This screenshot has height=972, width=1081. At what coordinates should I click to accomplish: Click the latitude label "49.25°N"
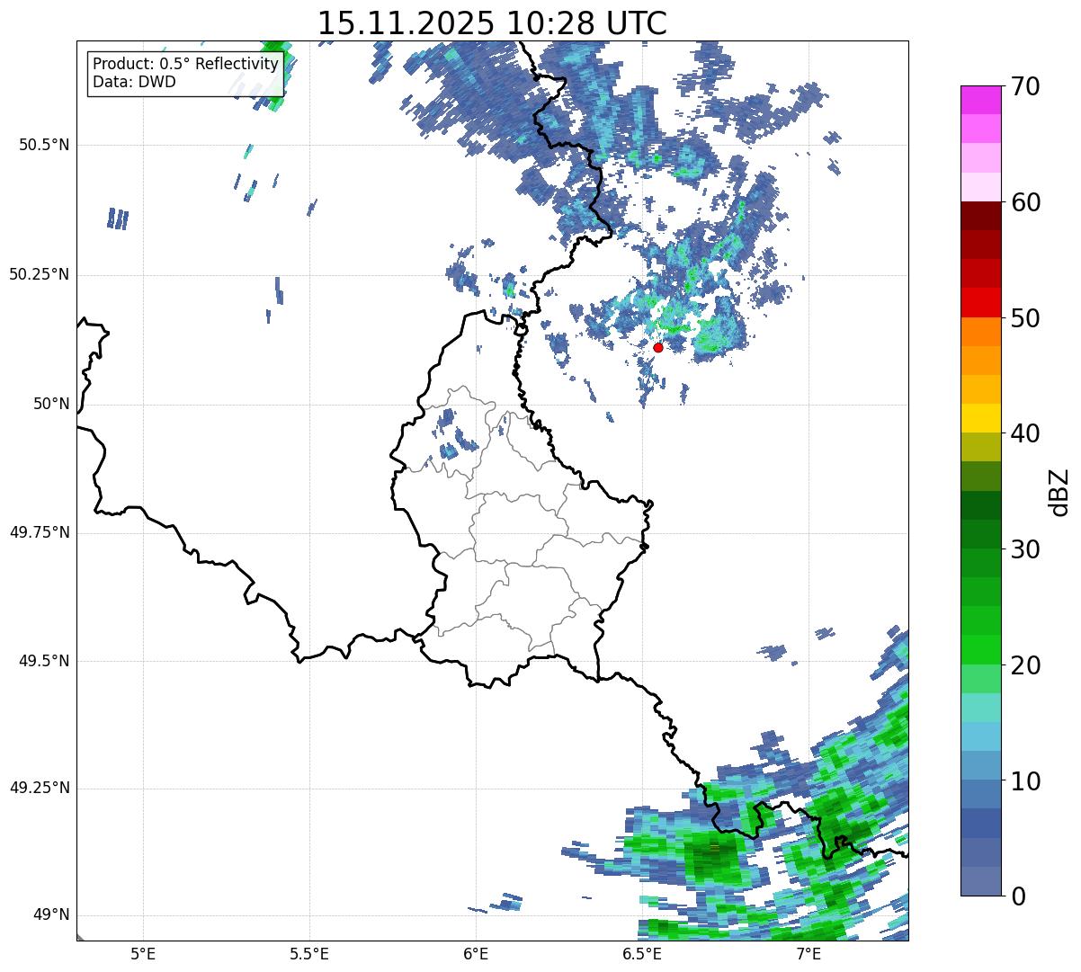pos(40,788)
